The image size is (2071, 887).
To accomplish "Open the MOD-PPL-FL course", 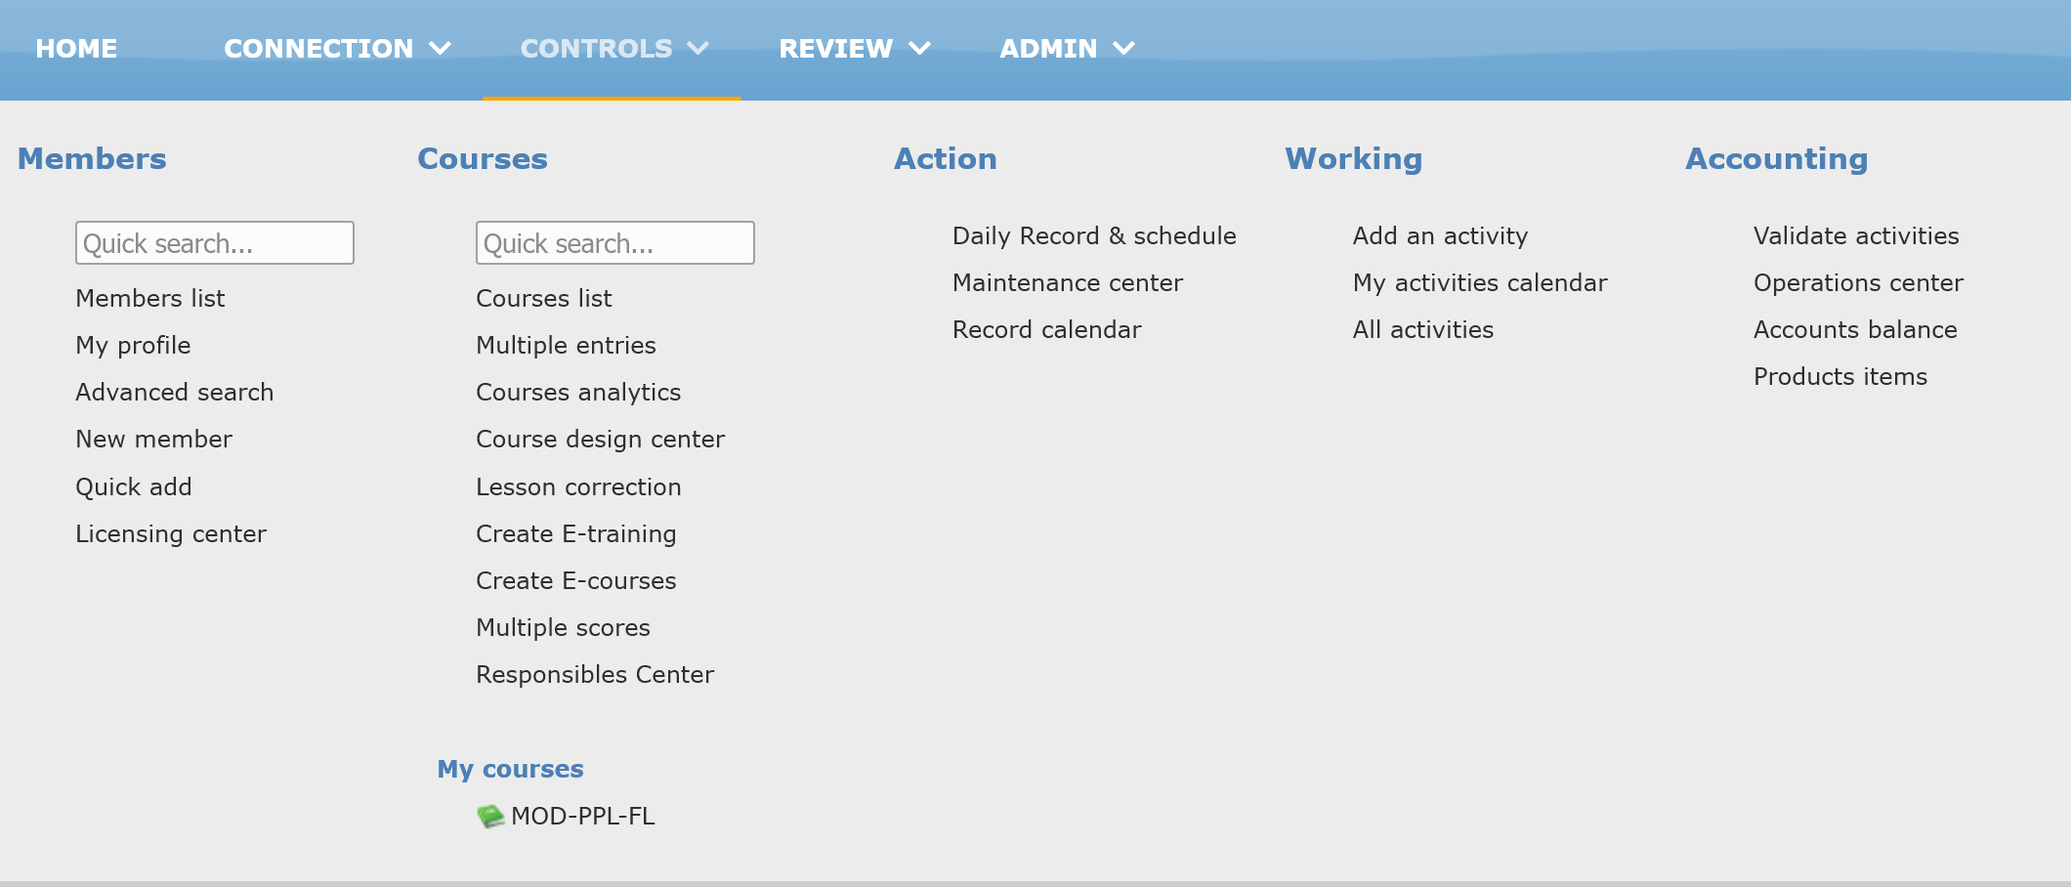I will click(582, 816).
